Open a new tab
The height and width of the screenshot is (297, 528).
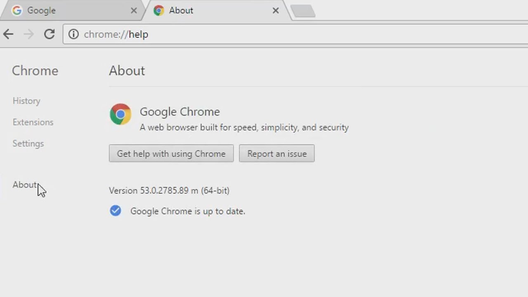(303, 11)
